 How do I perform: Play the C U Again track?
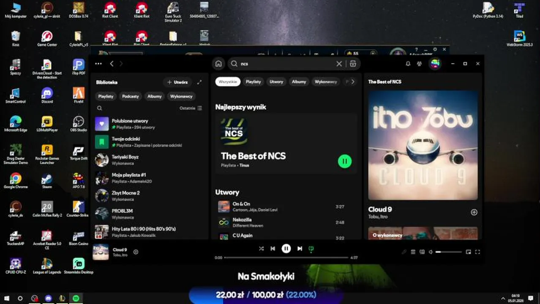286,236
